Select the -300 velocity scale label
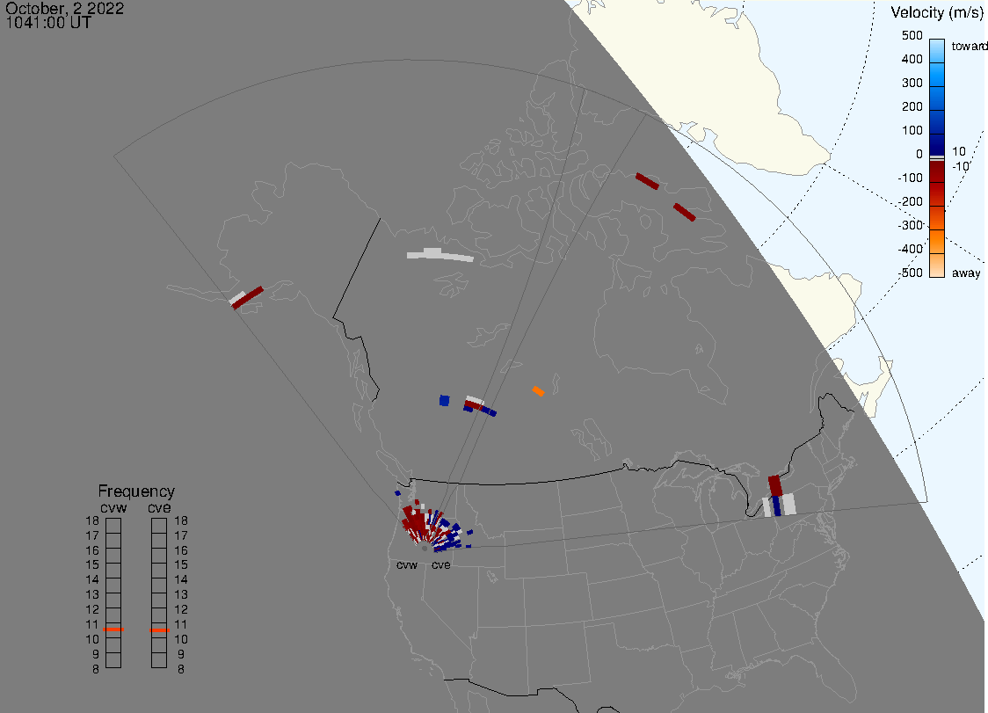This screenshot has width=988, height=713. click(911, 225)
